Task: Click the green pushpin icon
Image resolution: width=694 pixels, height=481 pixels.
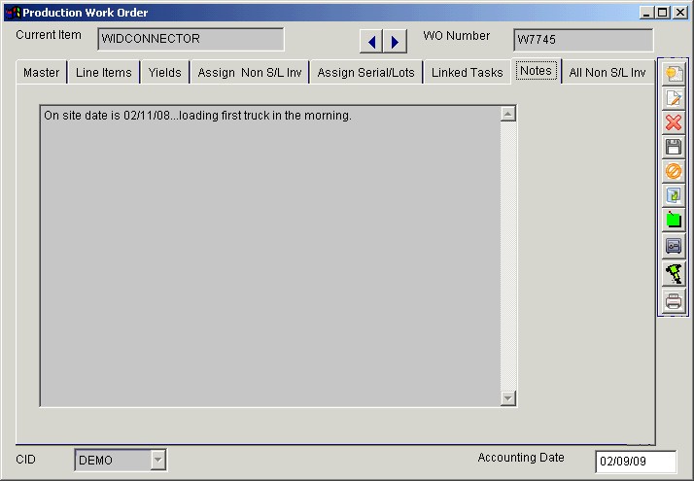Action: [x=674, y=274]
